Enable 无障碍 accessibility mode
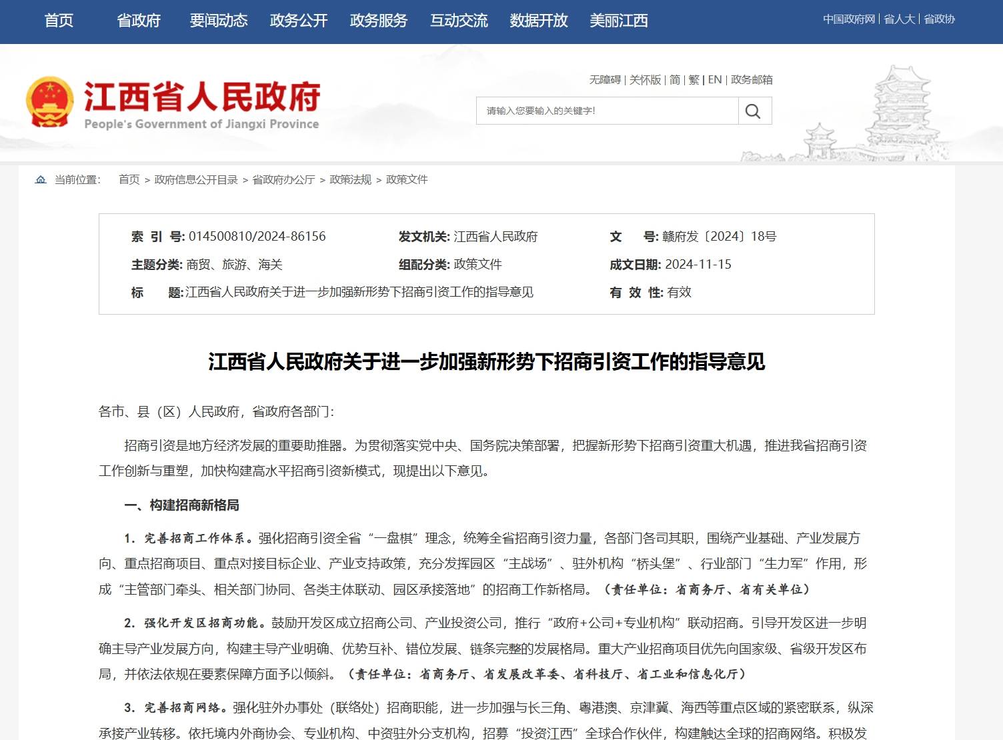 pos(605,80)
